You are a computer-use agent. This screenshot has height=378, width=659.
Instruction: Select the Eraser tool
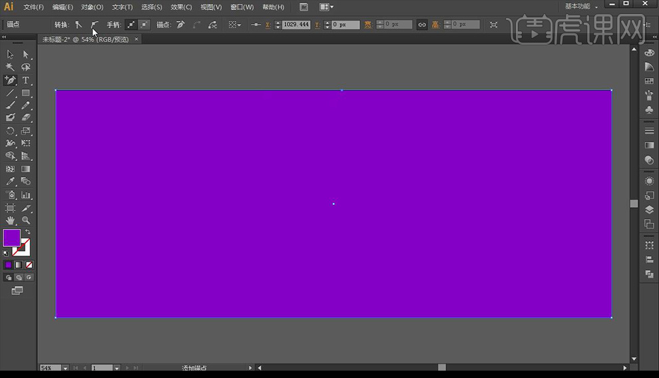[x=26, y=118]
